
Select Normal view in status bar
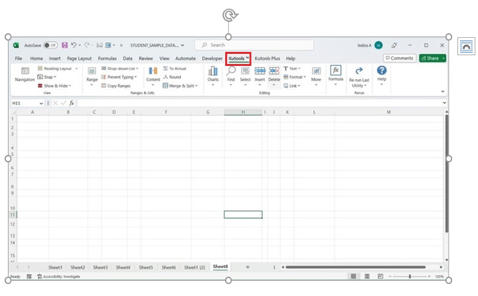tap(353, 276)
